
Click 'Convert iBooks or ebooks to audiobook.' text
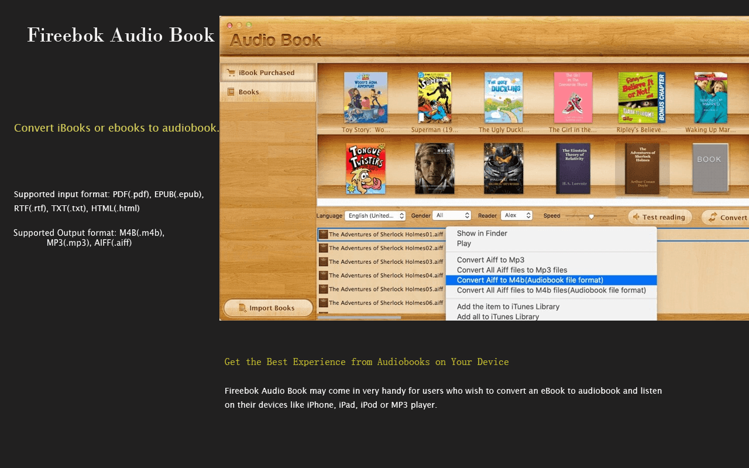117,128
